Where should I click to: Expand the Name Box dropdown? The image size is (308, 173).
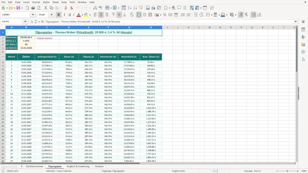[25, 22]
